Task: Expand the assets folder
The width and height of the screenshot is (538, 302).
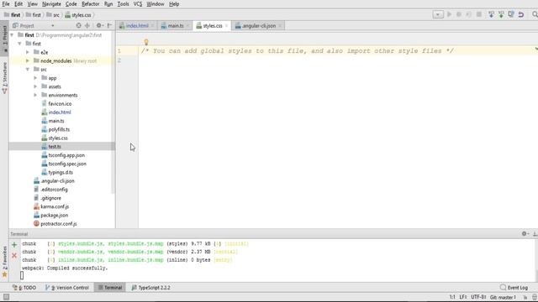Action: coord(35,86)
